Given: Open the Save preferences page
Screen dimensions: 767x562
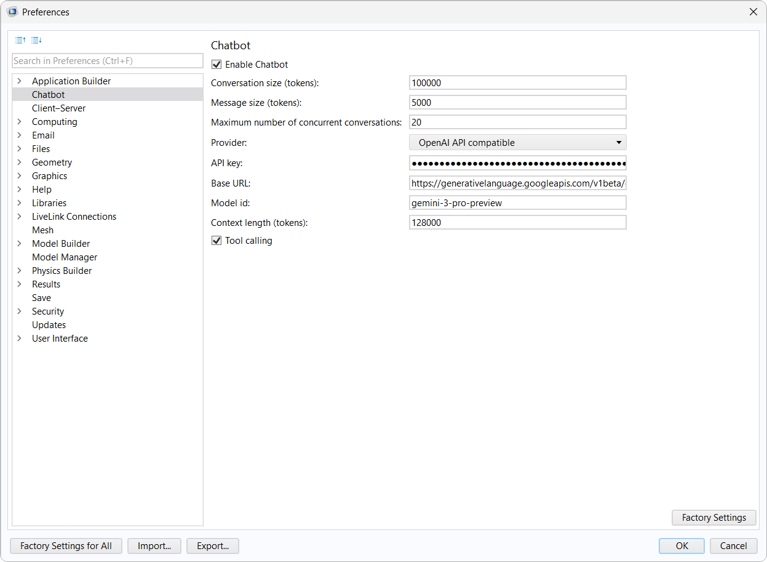Looking at the screenshot, I should tap(41, 297).
